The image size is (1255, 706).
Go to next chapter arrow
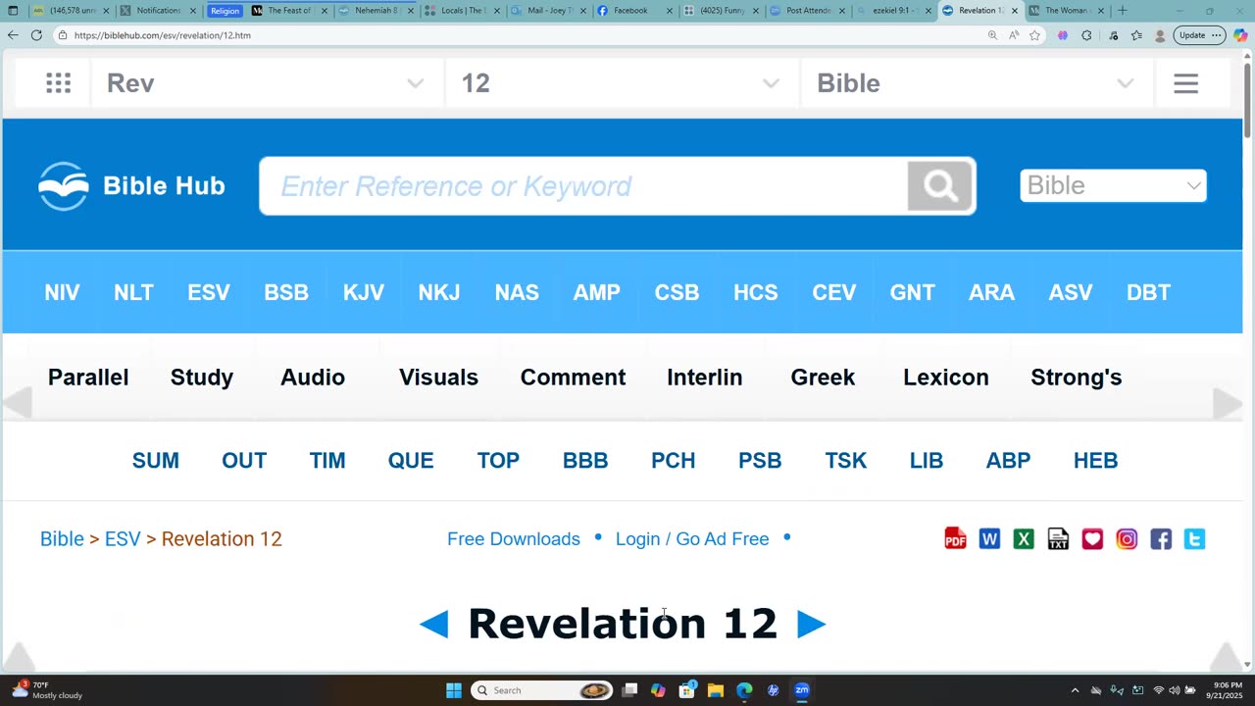coord(811,624)
